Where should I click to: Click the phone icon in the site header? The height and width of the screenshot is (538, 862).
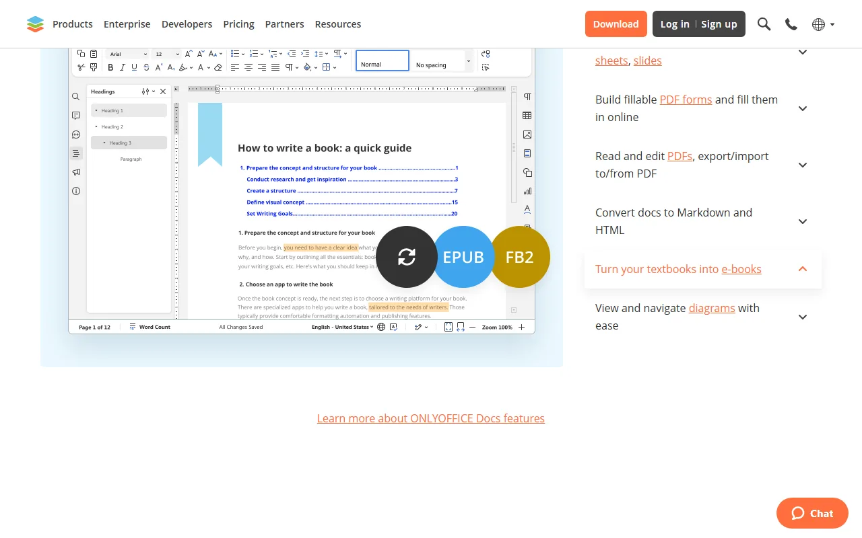(x=791, y=24)
